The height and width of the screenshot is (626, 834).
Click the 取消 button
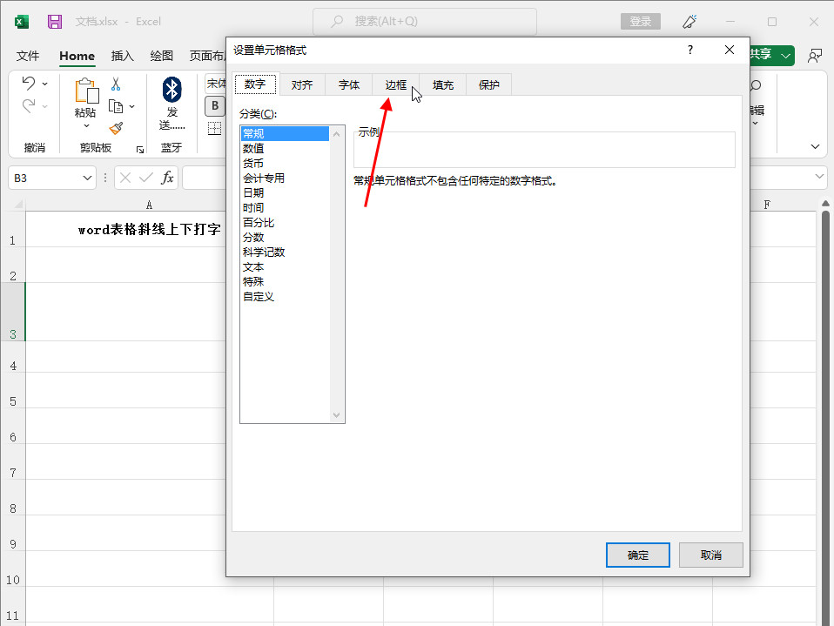710,555
